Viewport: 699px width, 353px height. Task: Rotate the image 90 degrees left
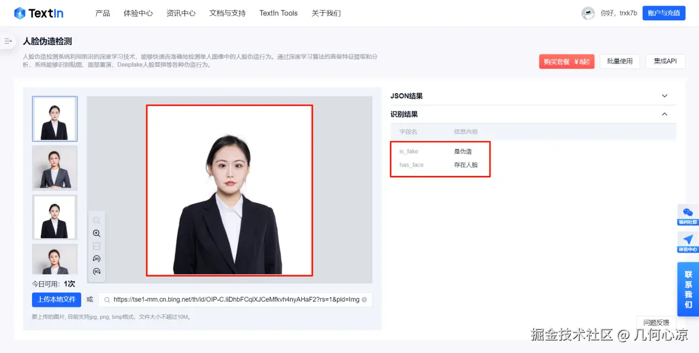pyautogui.click(x=97, y=258)
